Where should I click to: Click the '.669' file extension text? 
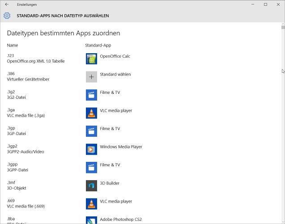point(11,201)
